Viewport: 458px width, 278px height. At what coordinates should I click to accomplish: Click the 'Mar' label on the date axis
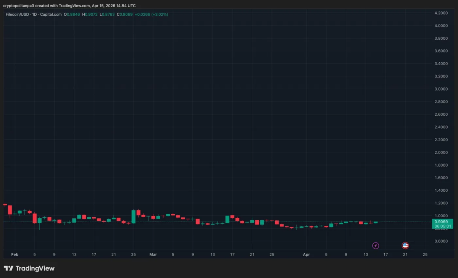pyautogui.click(x=153, y=254)
